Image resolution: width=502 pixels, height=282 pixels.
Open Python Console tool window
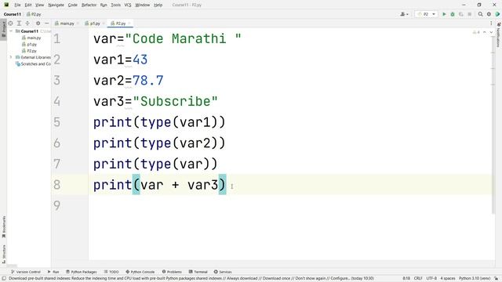(140, 272)
